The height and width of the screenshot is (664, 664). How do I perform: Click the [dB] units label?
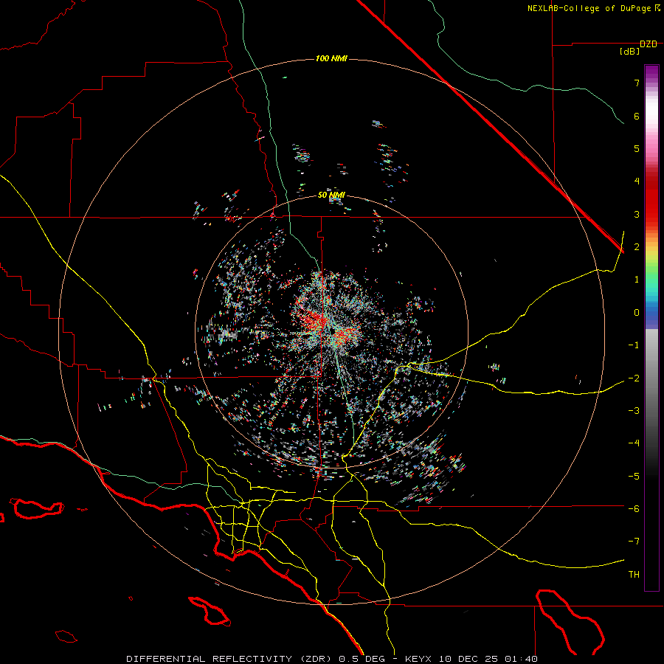point(630,52)
